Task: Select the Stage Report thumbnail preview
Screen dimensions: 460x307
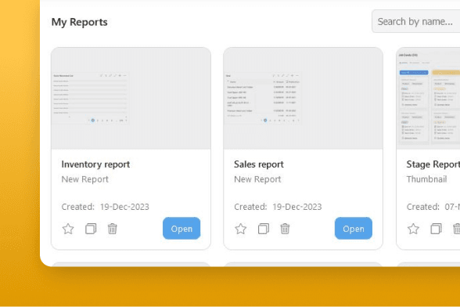Action: (x=428, y=99)
